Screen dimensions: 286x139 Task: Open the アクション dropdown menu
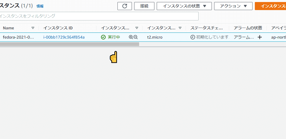pyautogui.click(x=233, y=6)
